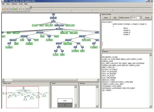154x112 pixels.
Task: Click timeline tick labeled 10
Action: [51, 11]
